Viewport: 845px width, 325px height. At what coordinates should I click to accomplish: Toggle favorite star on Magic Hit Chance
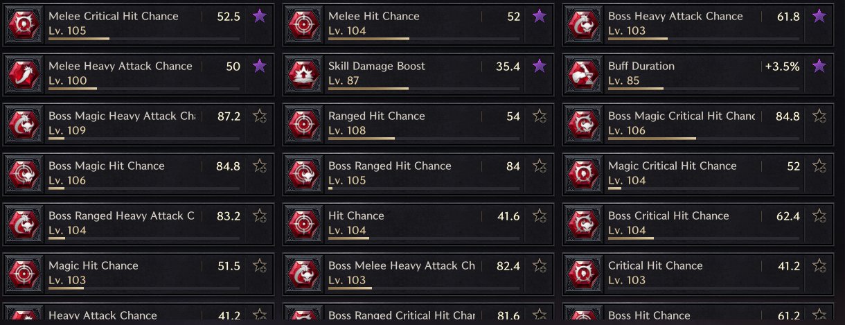(x=259, y=266)
